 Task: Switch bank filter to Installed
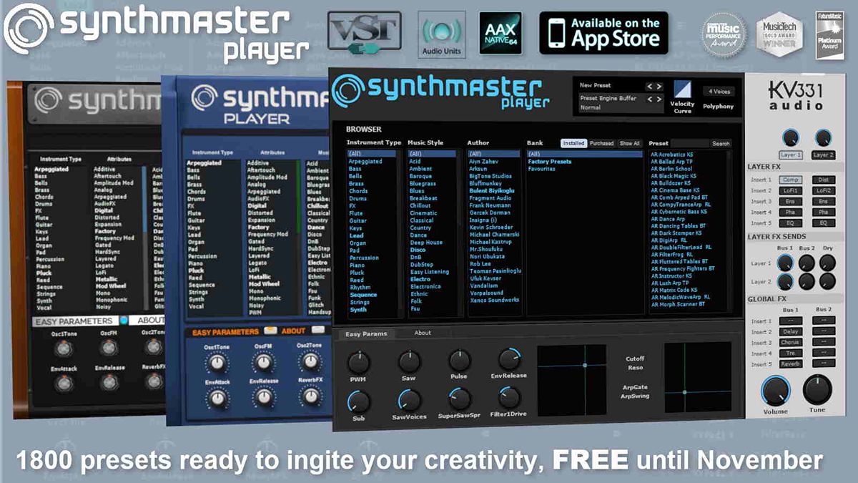point(573,143)
